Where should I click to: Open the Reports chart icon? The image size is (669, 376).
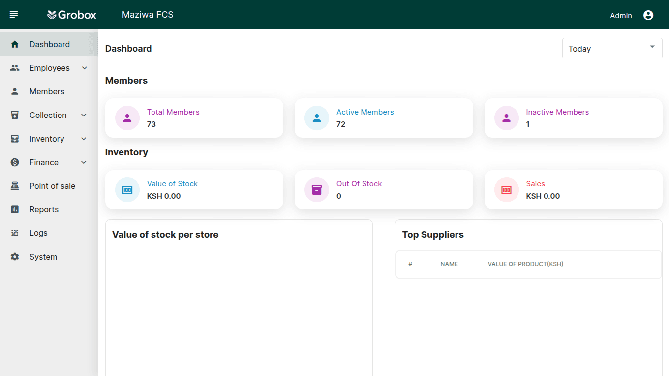(x=15, y=209)
